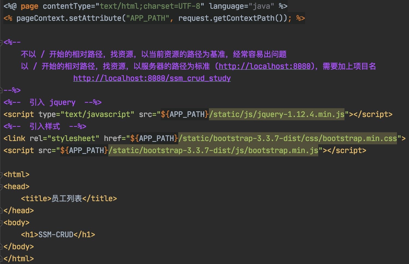409x264 pixels.
Task: Click the comment text 经常容易出问题
Action: pyautogui.click(x=260, y=54)
